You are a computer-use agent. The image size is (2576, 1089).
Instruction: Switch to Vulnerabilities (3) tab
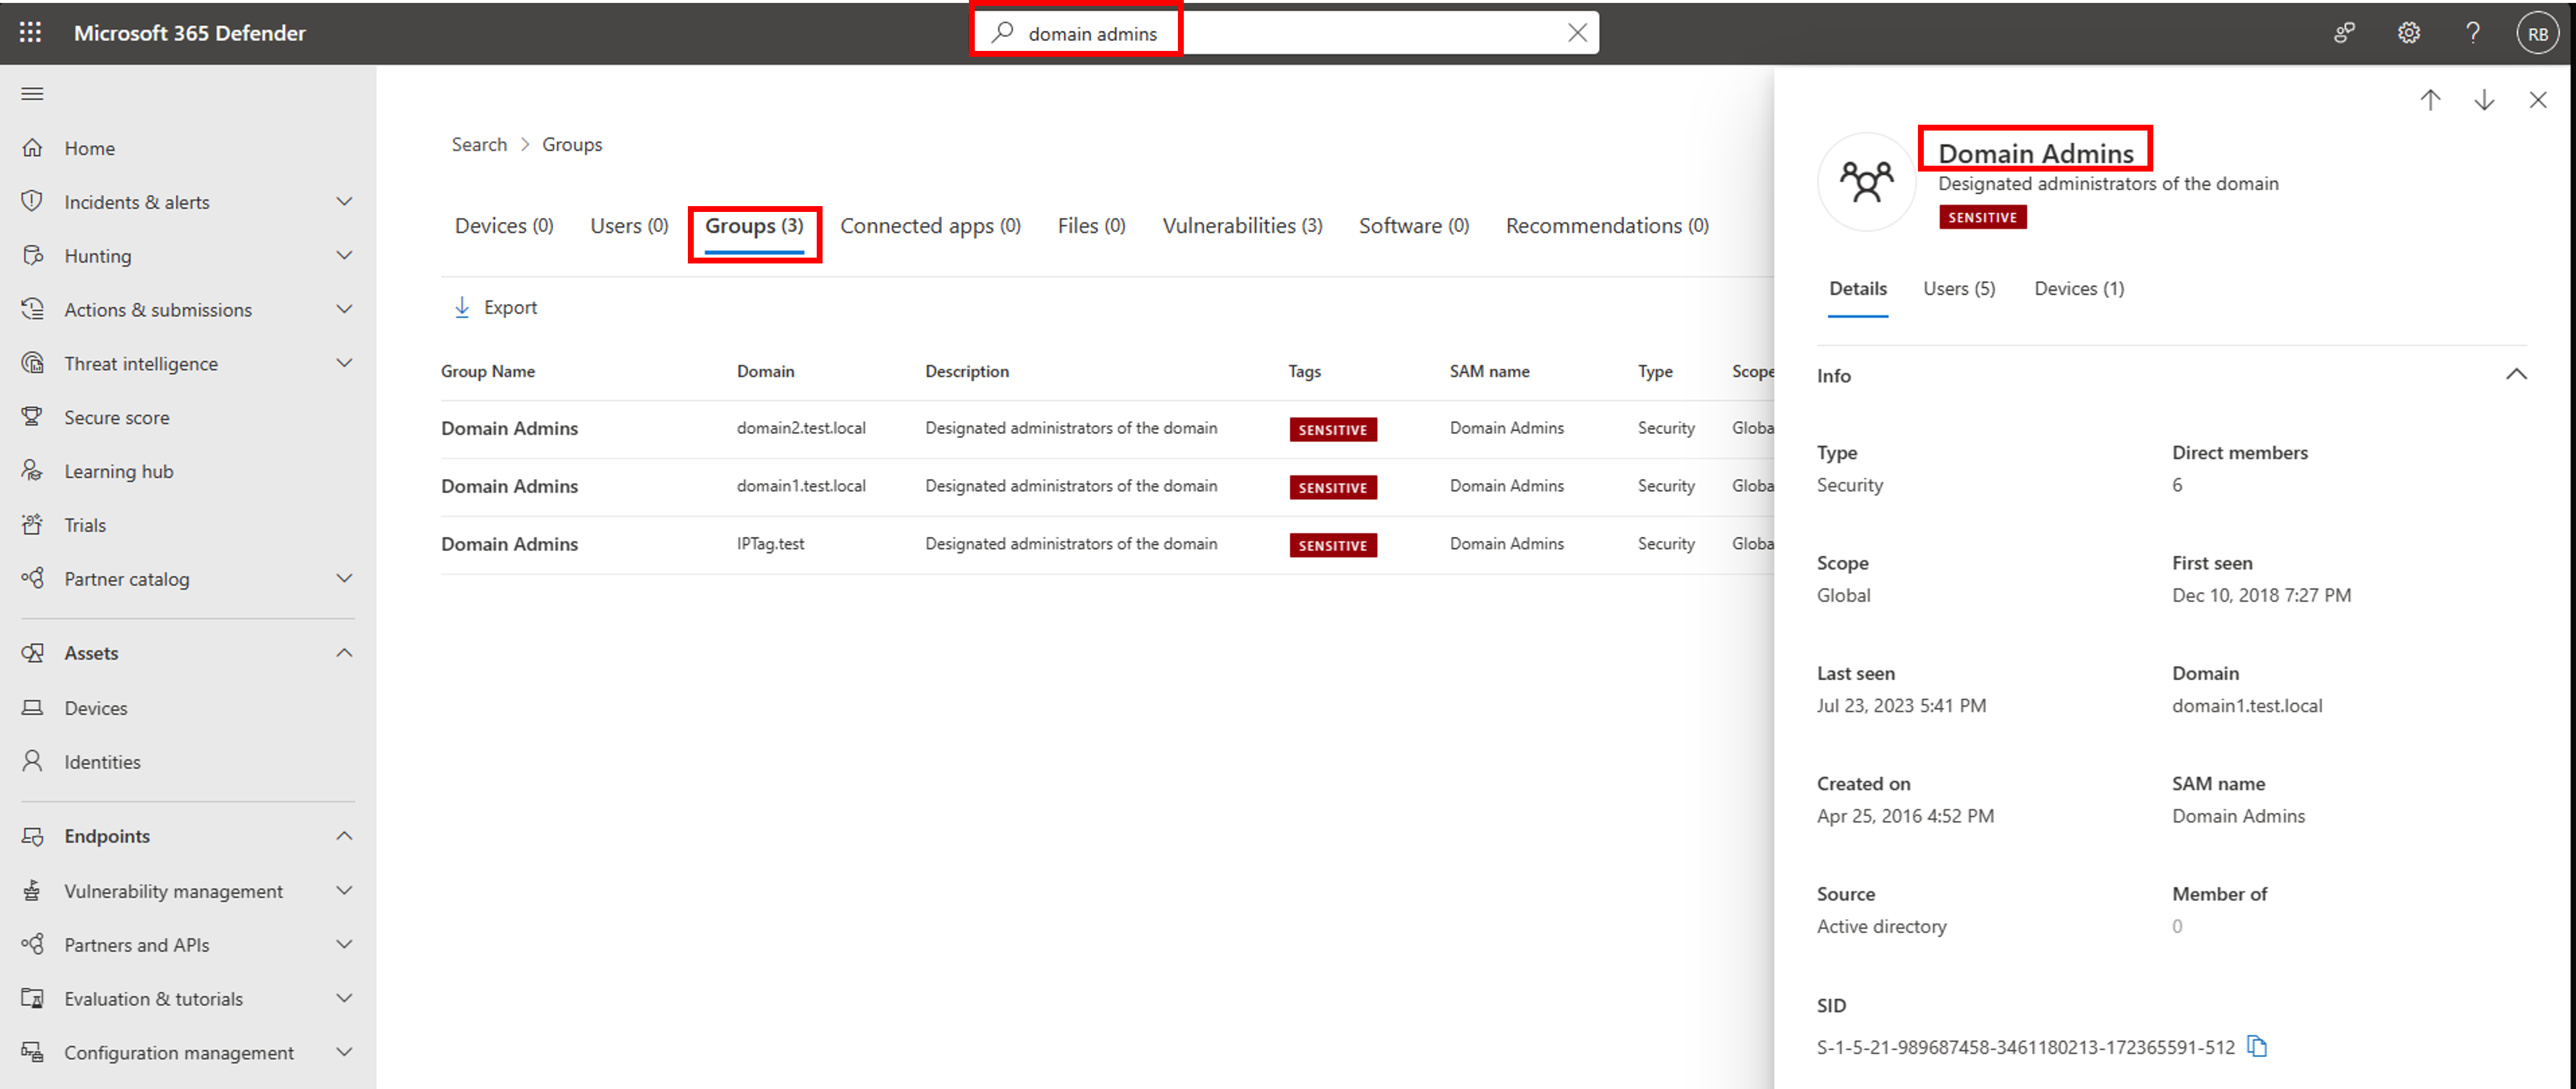1242,226
